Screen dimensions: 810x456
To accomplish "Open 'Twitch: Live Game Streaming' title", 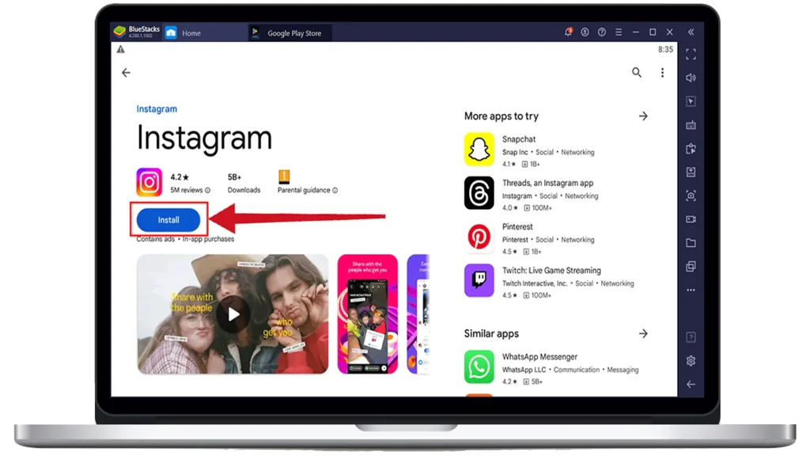I will pyautogui.click(x=551, y=271).
